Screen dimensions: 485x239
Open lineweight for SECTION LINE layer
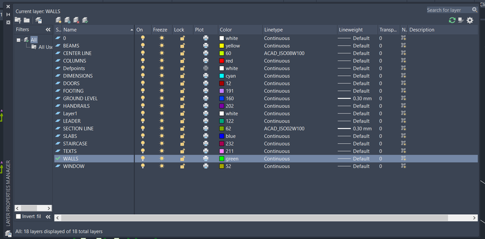click(x=355, y=129)
